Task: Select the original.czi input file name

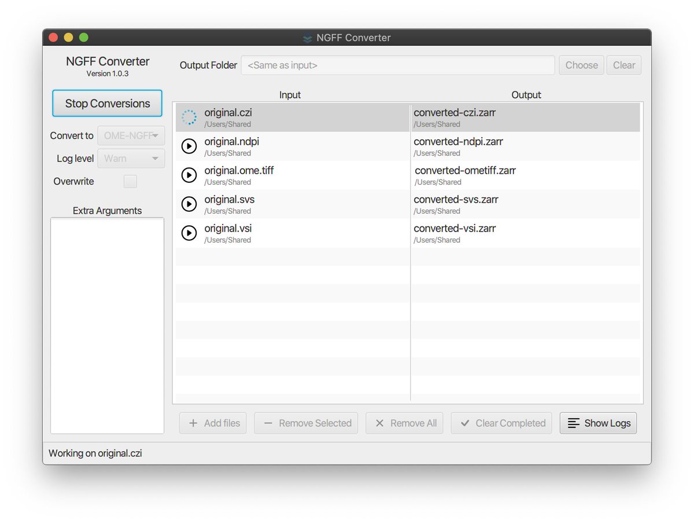Action: point(228,113)
